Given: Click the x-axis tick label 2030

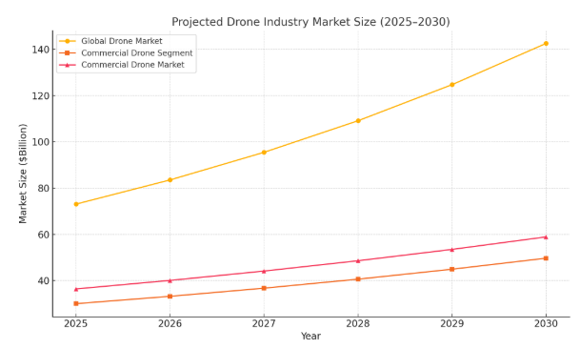Looking at the screenshot, I should click(546, 324).
